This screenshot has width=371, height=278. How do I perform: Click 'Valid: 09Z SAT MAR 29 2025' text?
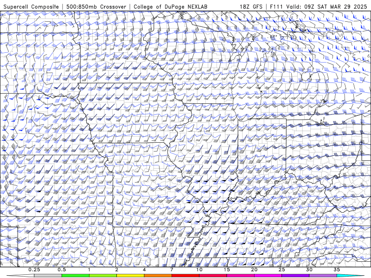point(327,6)
